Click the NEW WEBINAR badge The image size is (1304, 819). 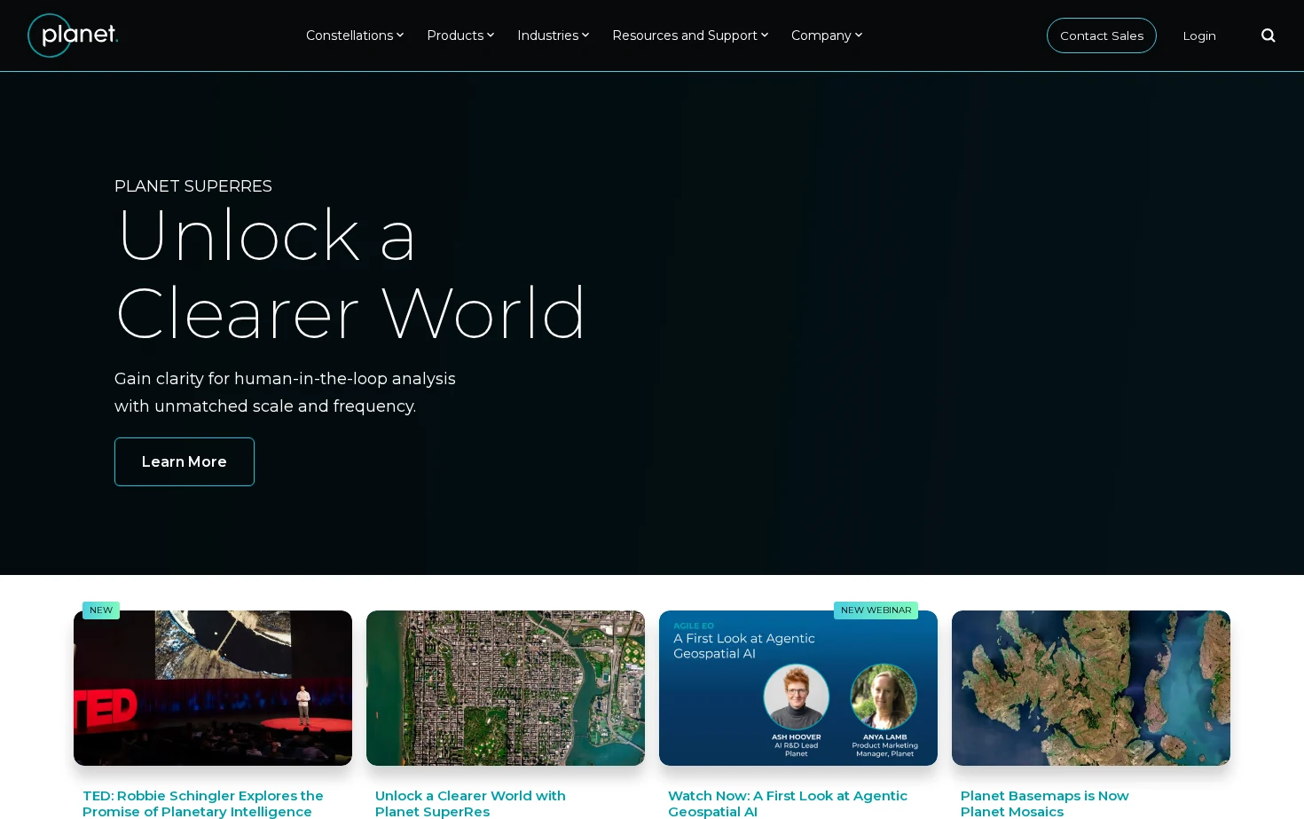[876, 610]
